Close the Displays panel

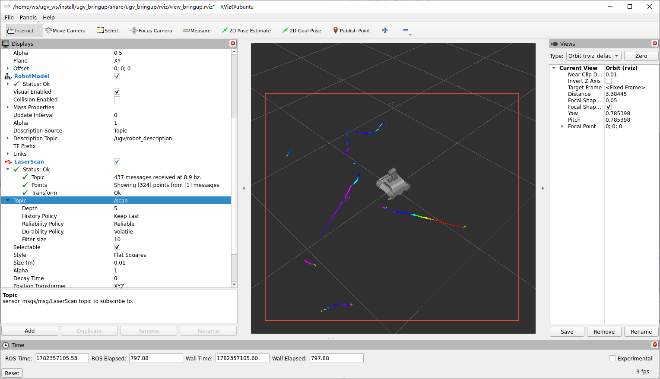233,44
